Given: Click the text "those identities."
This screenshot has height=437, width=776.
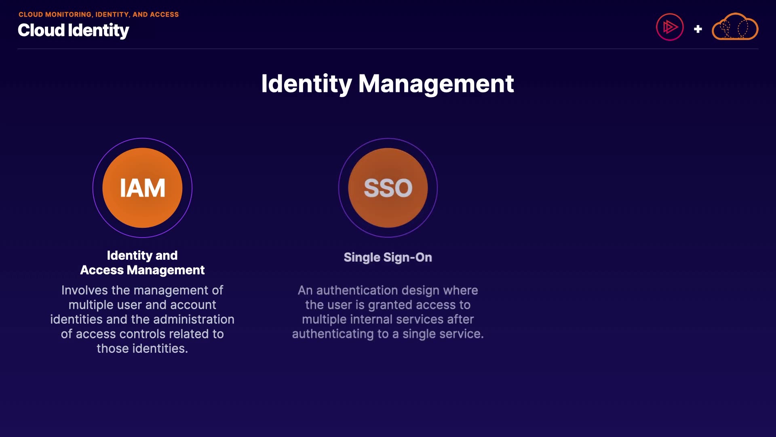Looking at the screenshot, I should (x=142, y=348).
